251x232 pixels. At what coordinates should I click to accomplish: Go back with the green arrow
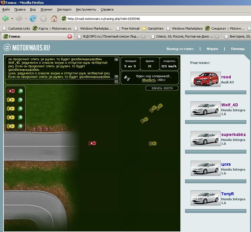point(5,19)
